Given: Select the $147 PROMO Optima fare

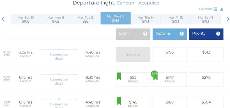Looking at the screenshot, I should (x=170, y=79).
